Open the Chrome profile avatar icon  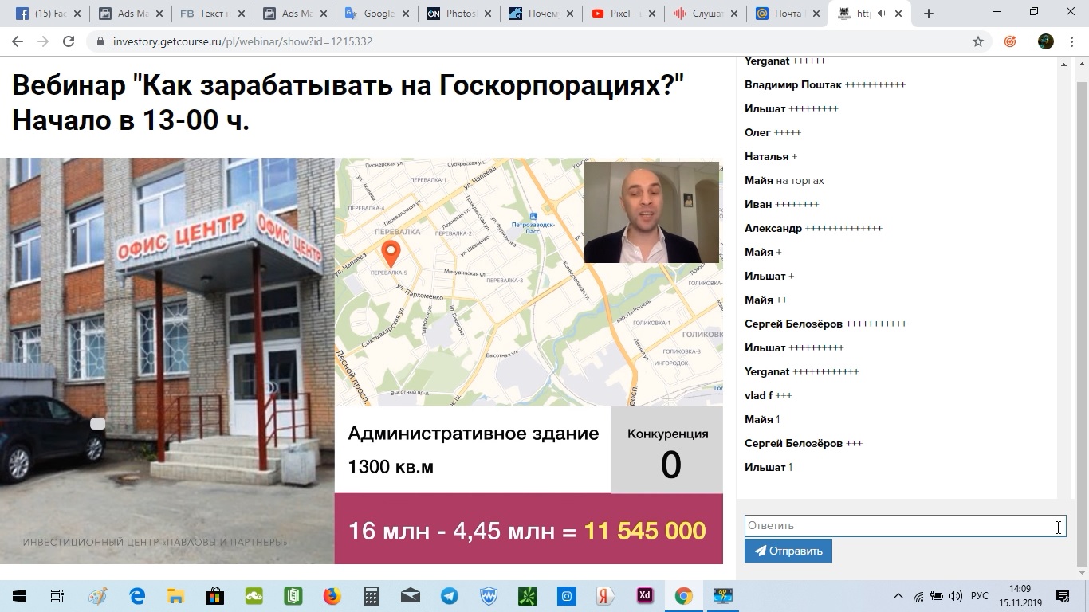pos(1044,41)
